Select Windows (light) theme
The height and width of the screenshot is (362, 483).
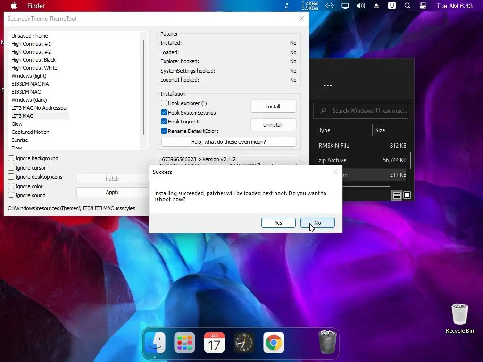click(29, 76)
